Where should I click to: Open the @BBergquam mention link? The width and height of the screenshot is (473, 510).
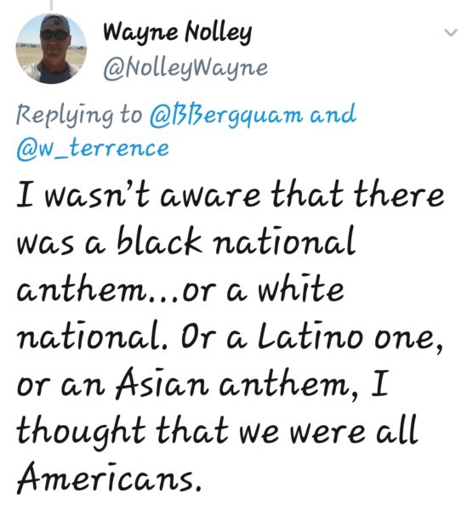pyautogui.click(x=226, y=115)
